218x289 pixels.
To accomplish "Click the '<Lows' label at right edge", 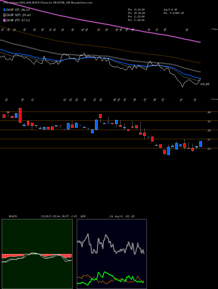I will point(214,99).
